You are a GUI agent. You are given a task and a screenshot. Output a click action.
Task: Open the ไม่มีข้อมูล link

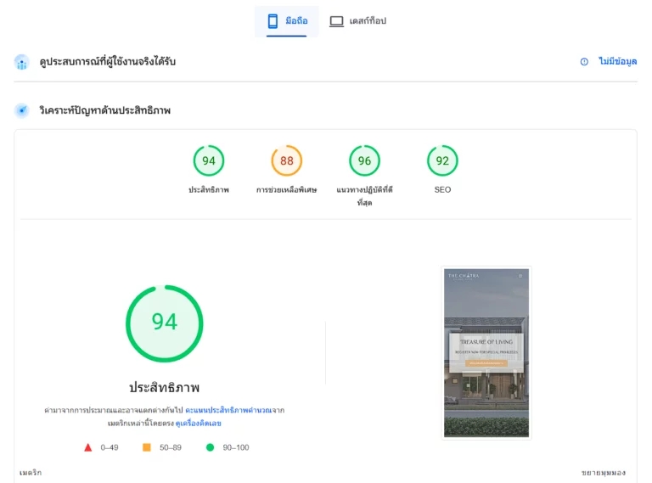pos(617,61)
